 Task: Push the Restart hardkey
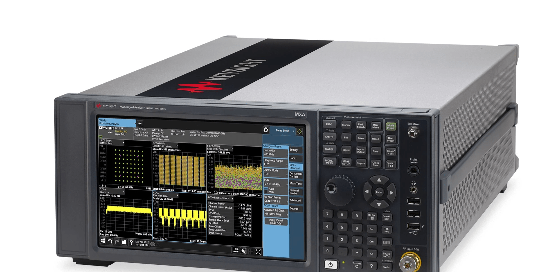(x=391, y=164)
